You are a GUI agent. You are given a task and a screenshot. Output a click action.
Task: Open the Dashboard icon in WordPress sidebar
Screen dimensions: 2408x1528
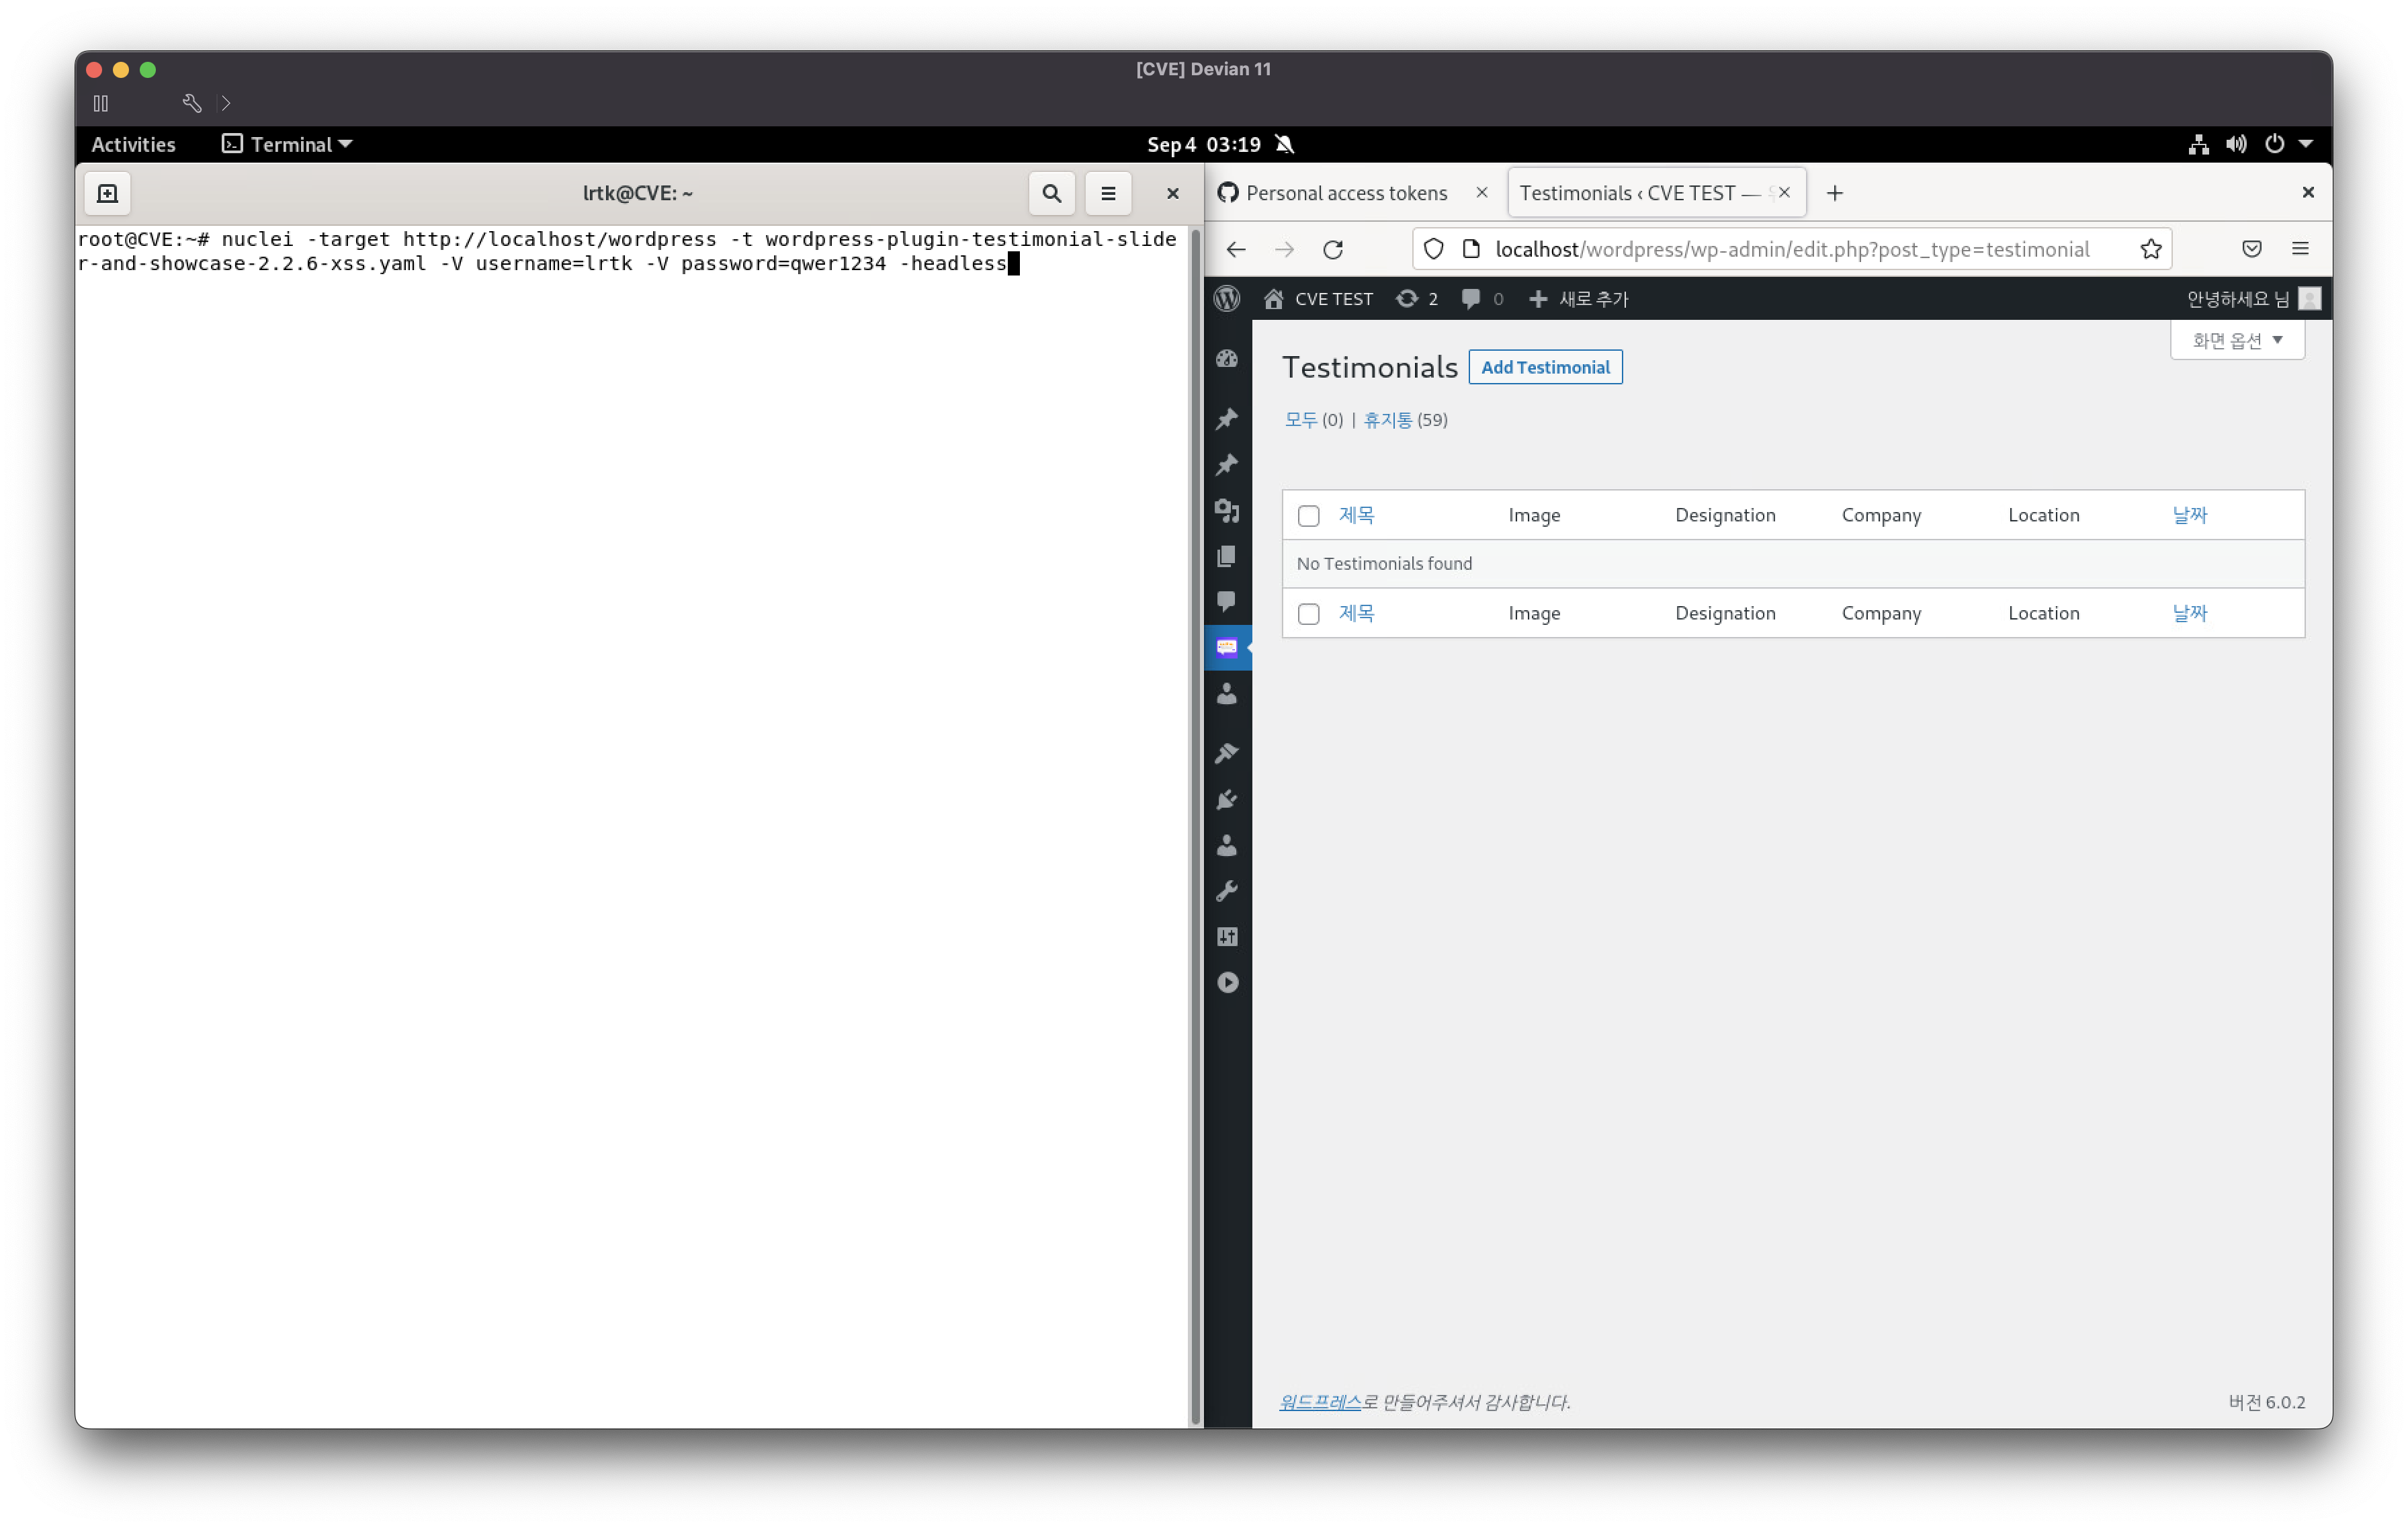click(x=1227, y=358)
